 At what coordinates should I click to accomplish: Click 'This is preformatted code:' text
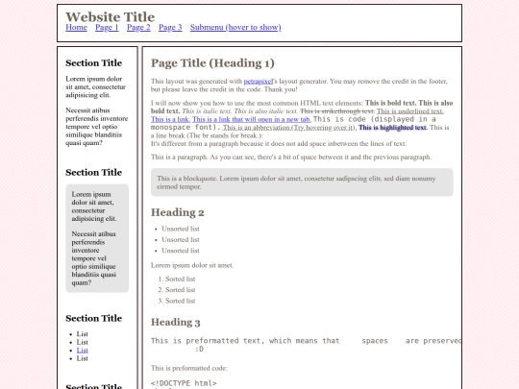click(189, 368)
